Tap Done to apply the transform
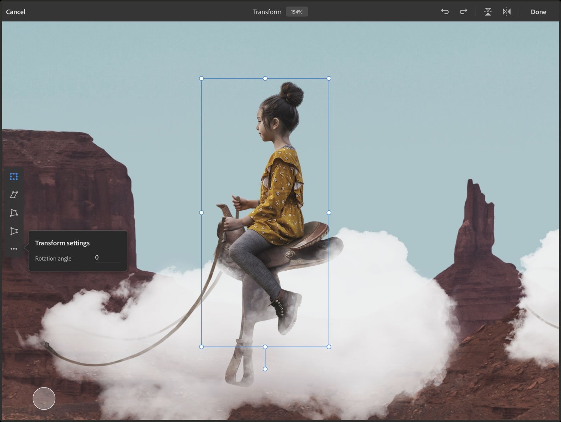The image size is (561, 422). click(538, 12)
